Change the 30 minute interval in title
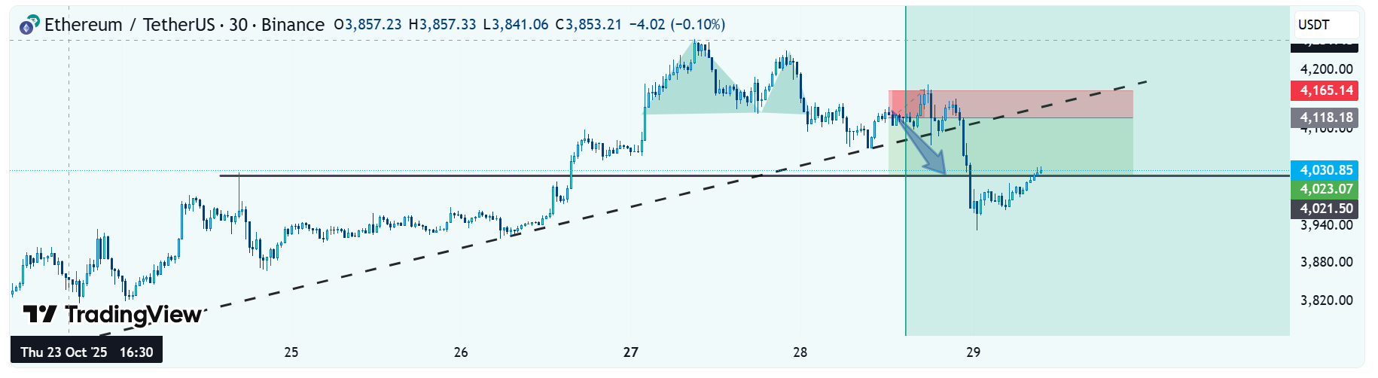This screenshot has height=378, width=1378. [x=238, y=25]
